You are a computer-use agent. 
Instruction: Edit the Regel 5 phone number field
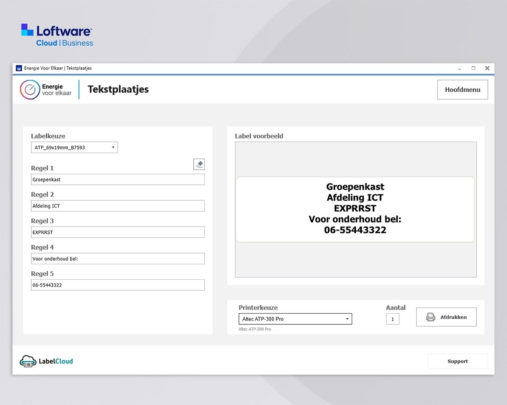point(118,285)
